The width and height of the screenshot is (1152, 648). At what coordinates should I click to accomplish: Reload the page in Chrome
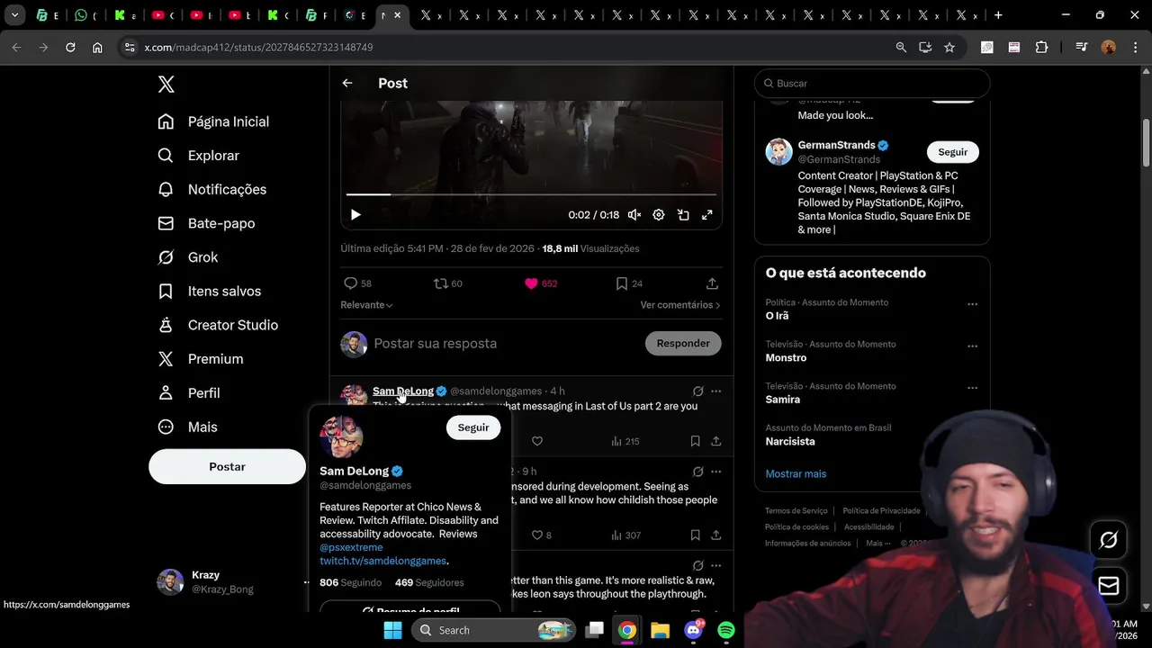pyautogui.click(x=70, y=47)
